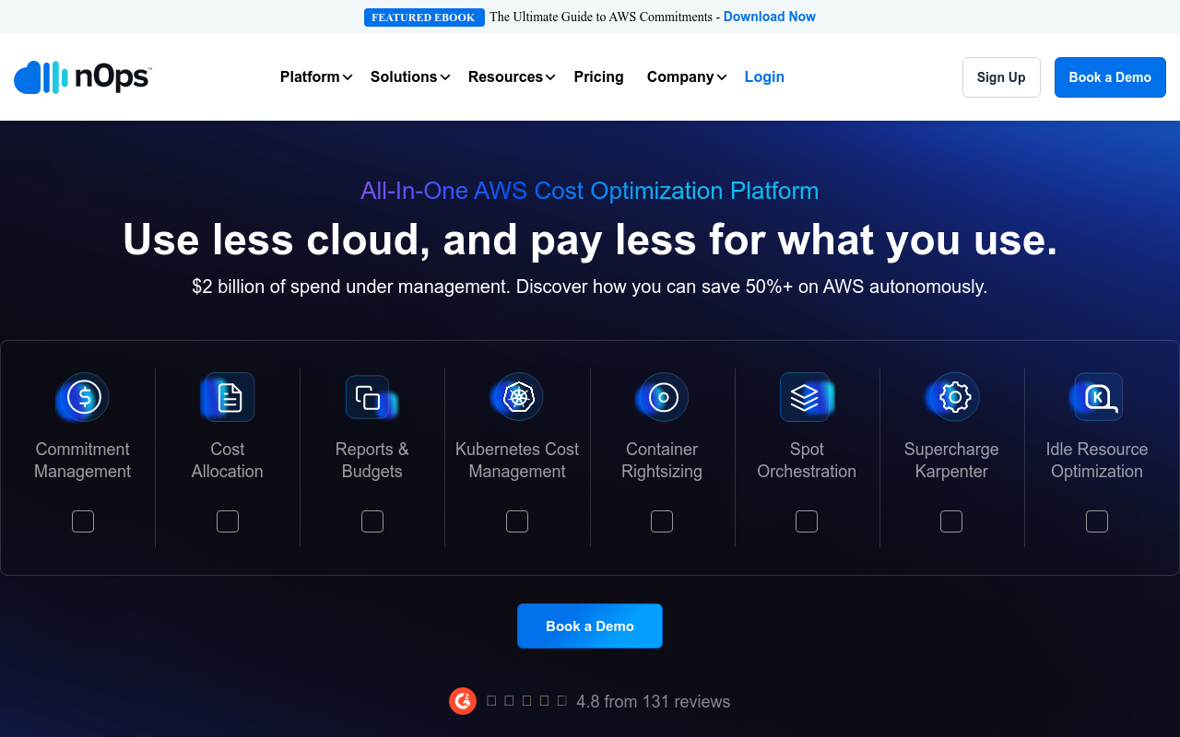Click the Featured Ebook badge
Viewport: 1180px width, 737px height.
pyautogui.click(x=424, y=18)
